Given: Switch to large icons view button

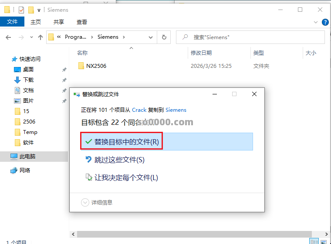Looking at the screenshot, I should [323, 241].
